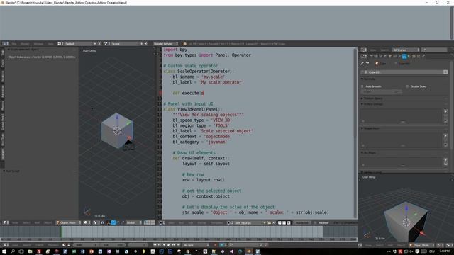
Task: Open the Object Mode dropdown in main viewport
Action: (68, 222)
